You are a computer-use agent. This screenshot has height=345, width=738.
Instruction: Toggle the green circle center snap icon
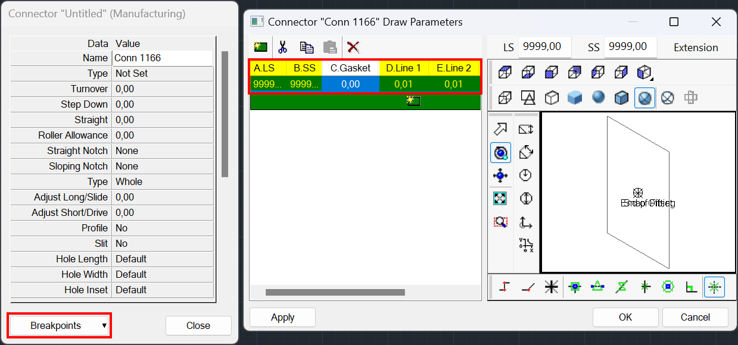click(668, 287)
